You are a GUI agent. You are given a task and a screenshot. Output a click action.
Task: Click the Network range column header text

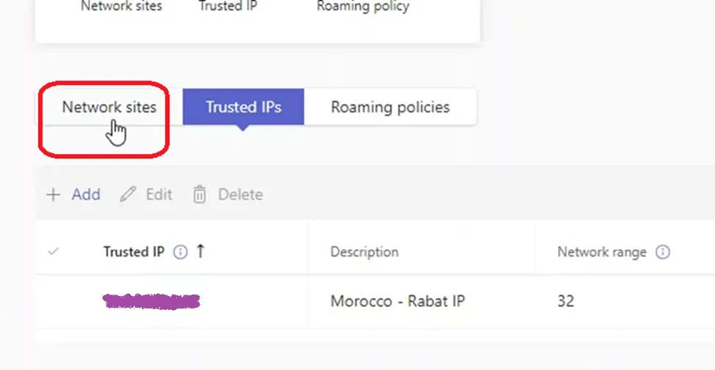click(x=601, y=252)
